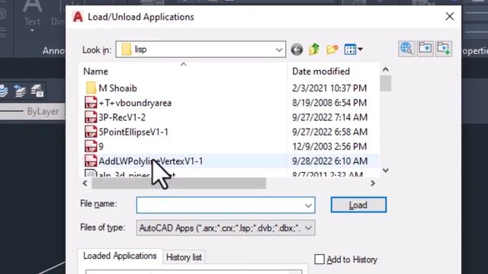Select the 3P-RecV1-2 lisp file
Image resolution: width=488 pixels, height=274 pixels.
[122, 117]
